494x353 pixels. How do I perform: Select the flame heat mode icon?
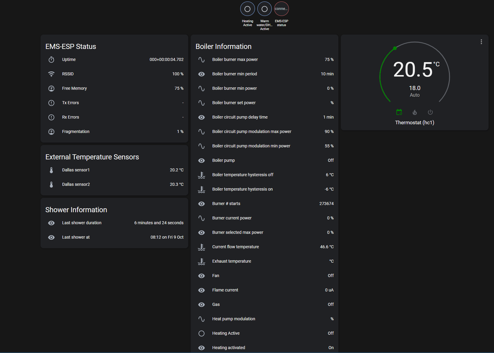(x=415, y=112)
